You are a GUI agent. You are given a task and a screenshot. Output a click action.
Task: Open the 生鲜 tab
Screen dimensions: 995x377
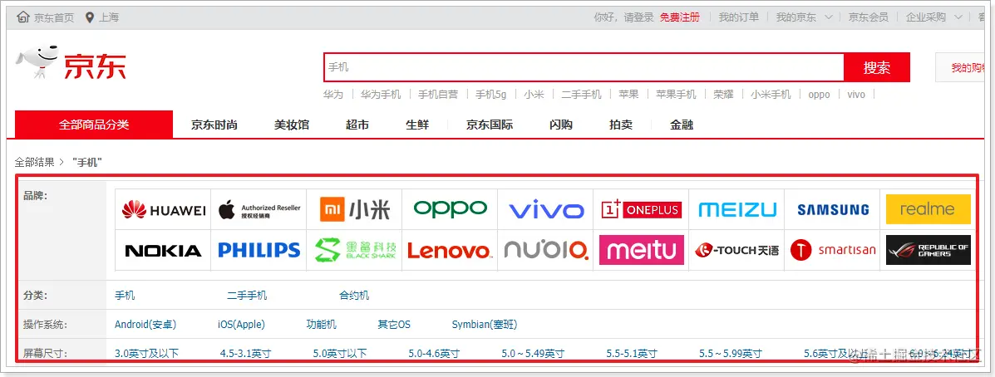[x=417, y=125]
